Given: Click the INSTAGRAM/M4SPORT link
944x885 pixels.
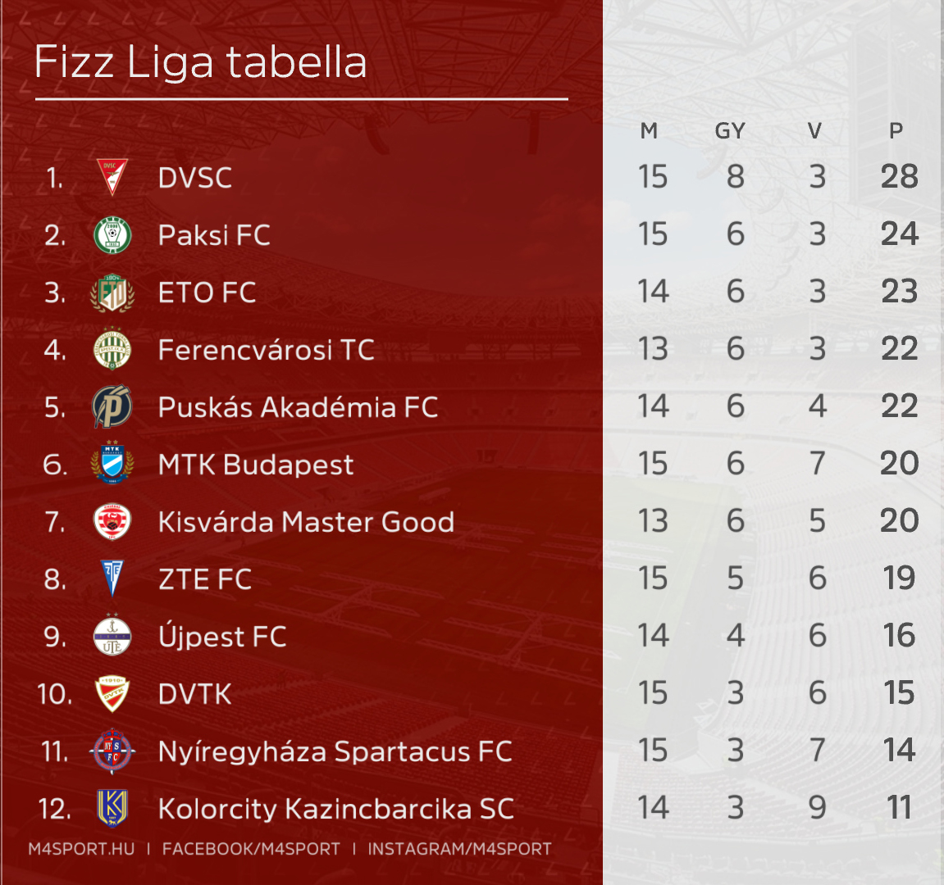Looking at the screenshot, I should 459,849.
